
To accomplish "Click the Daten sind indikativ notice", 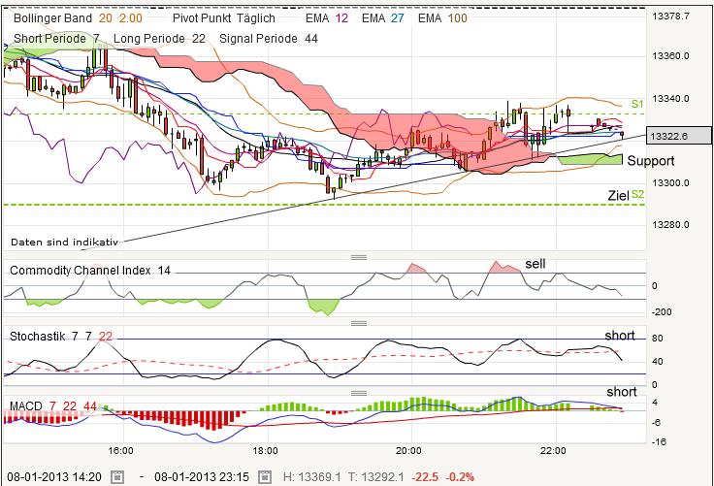I will point(64,243).
